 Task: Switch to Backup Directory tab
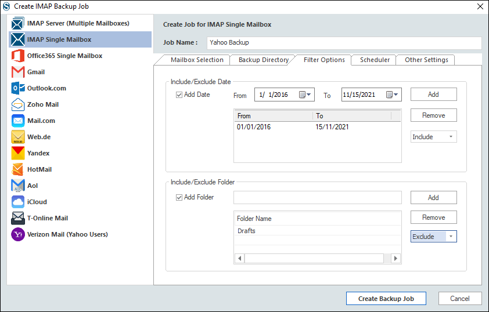tap(264, 60)
